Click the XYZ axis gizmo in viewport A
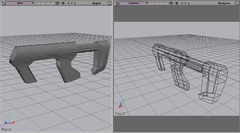The height and width of the screenshot is (133, 240). pyautogui.click(x=10, y=120)
